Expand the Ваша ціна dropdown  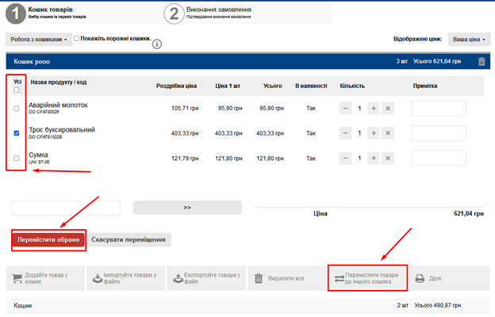point(467,38)
